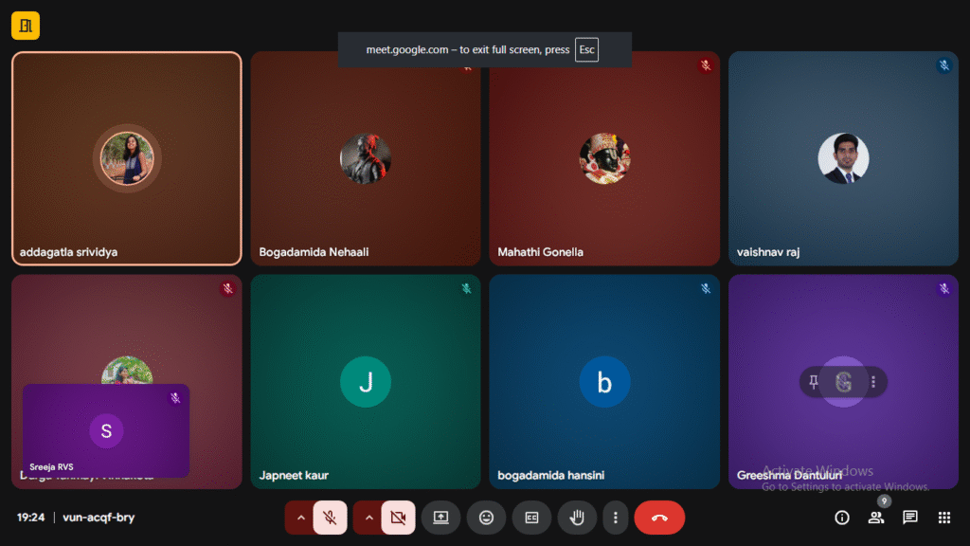Raise your hand in the meeting

point(576,518)
